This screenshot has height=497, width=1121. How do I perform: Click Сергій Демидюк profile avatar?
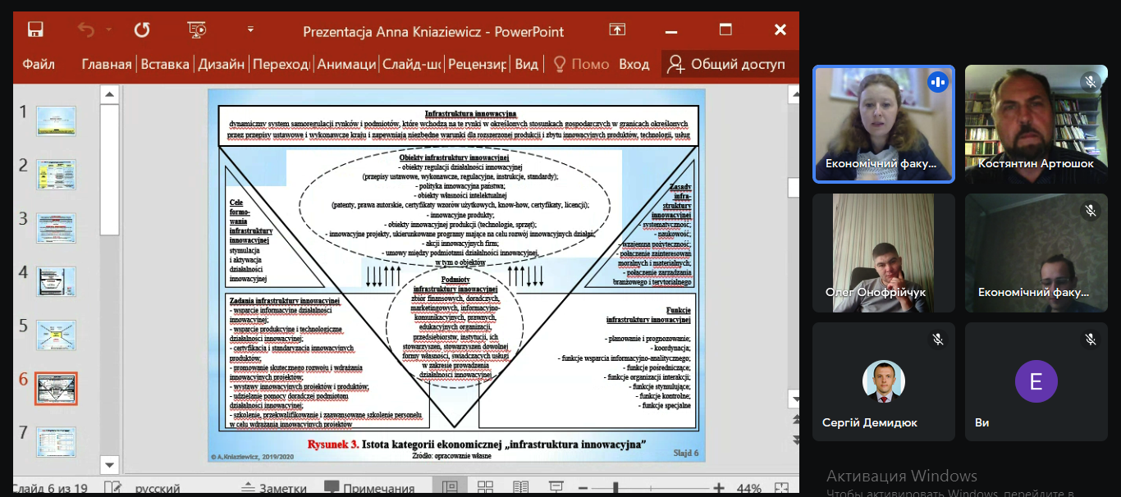[x=884, y=381]
